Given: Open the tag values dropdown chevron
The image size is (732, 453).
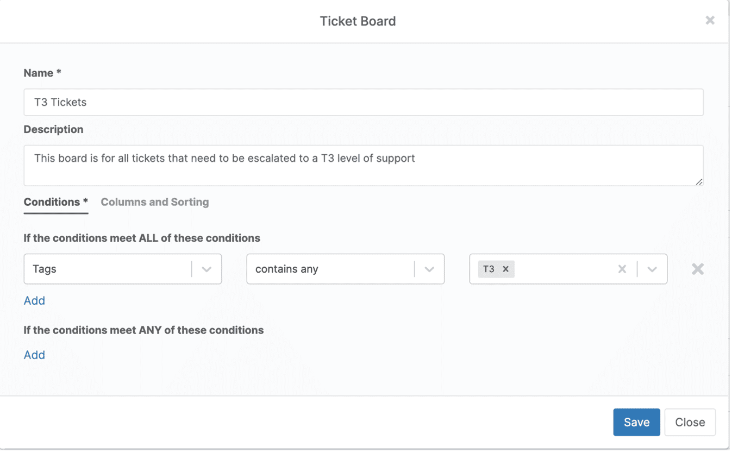Looking at the screenshot, I should click(x=652, y=269).
